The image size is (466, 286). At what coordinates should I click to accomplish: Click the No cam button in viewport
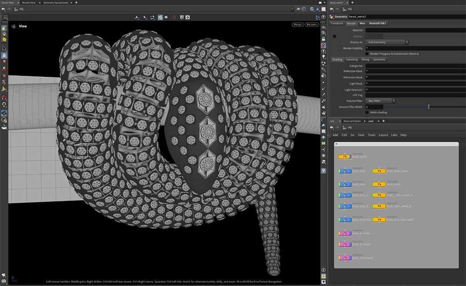(x=312, y=25)
